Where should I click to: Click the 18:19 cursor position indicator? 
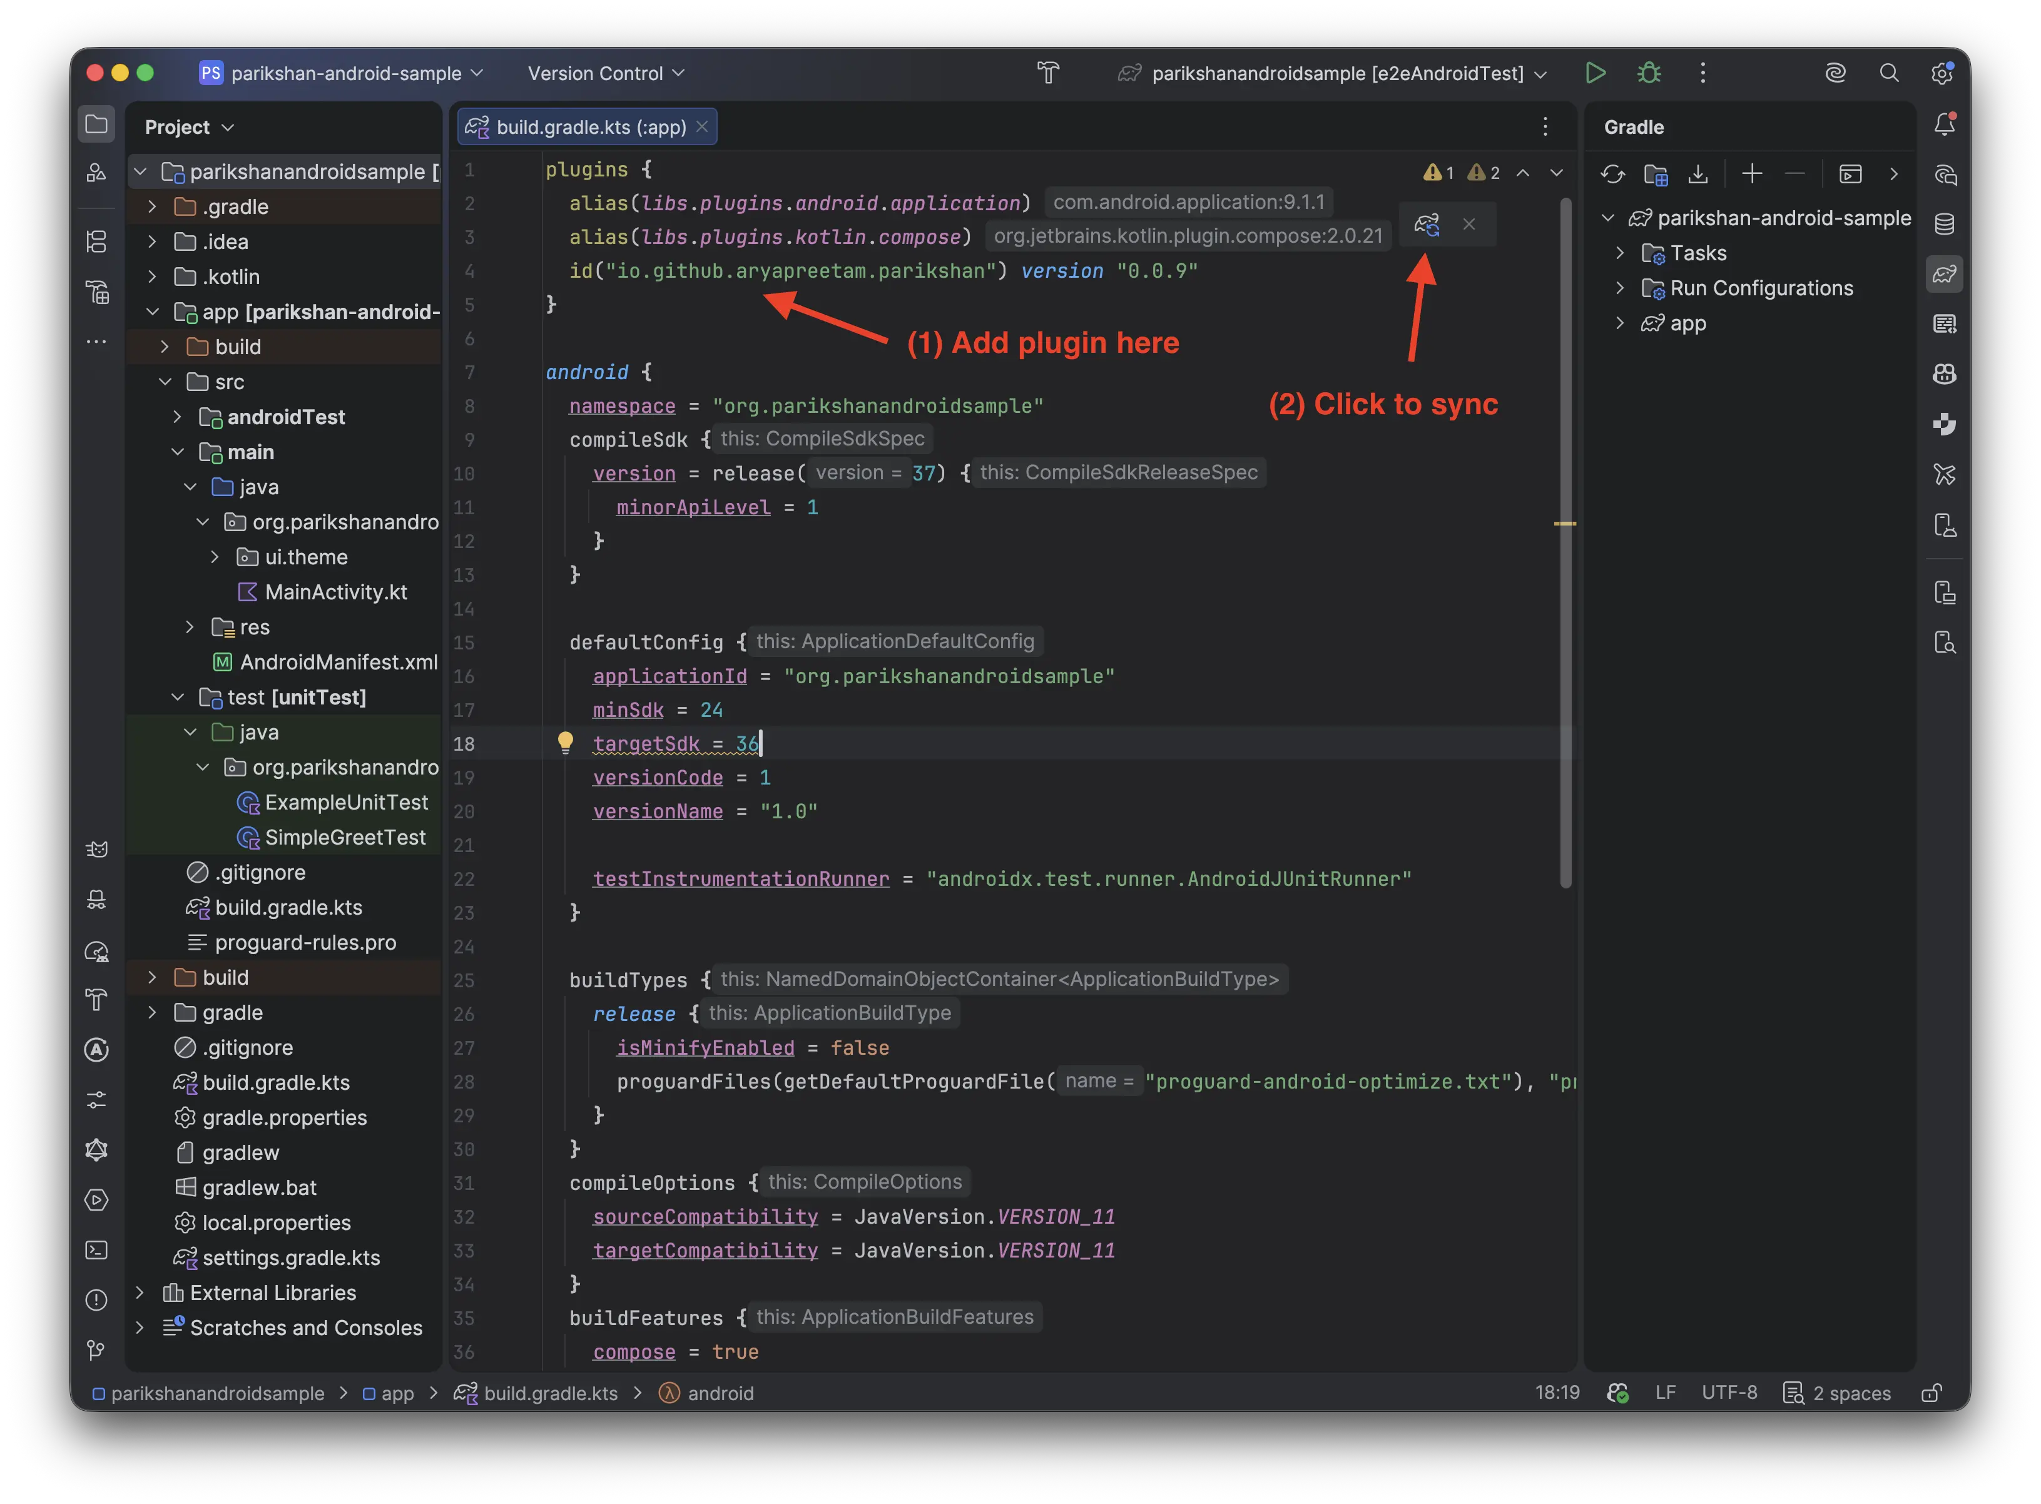click(x=1557, y=1393)
